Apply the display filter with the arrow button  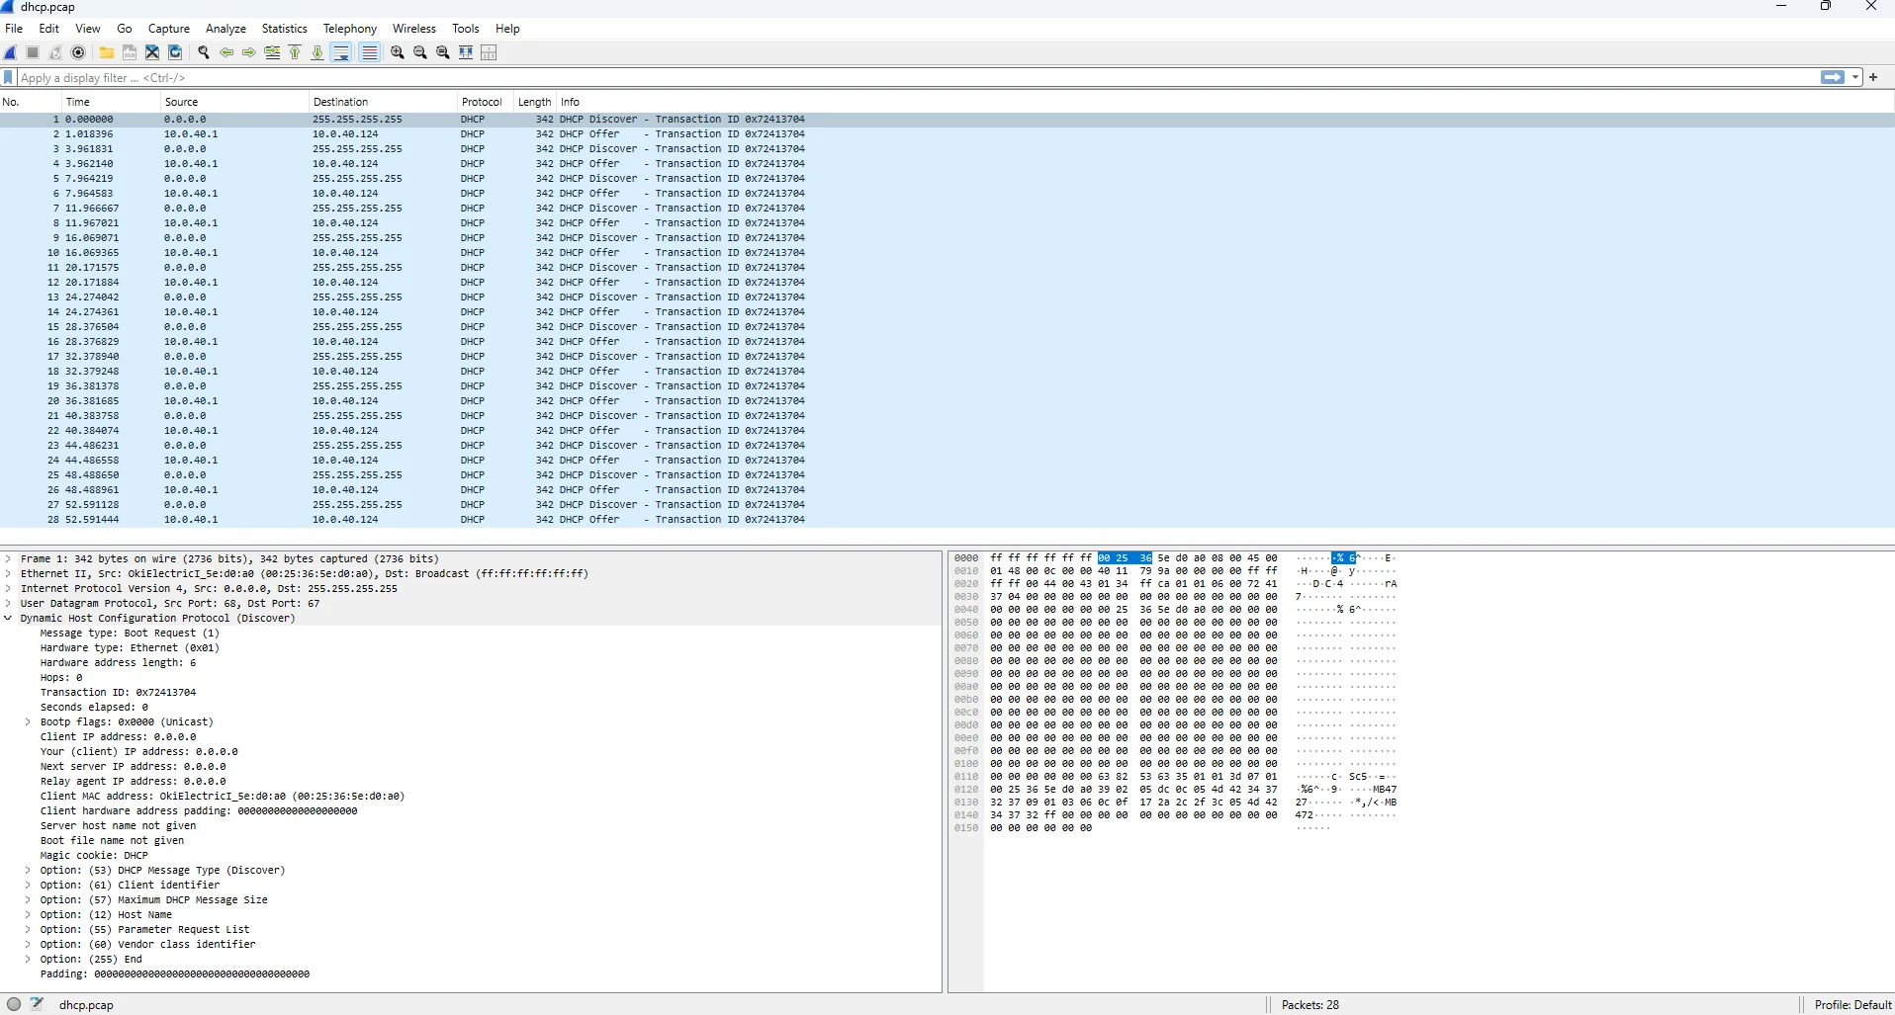coord(1833,77)
